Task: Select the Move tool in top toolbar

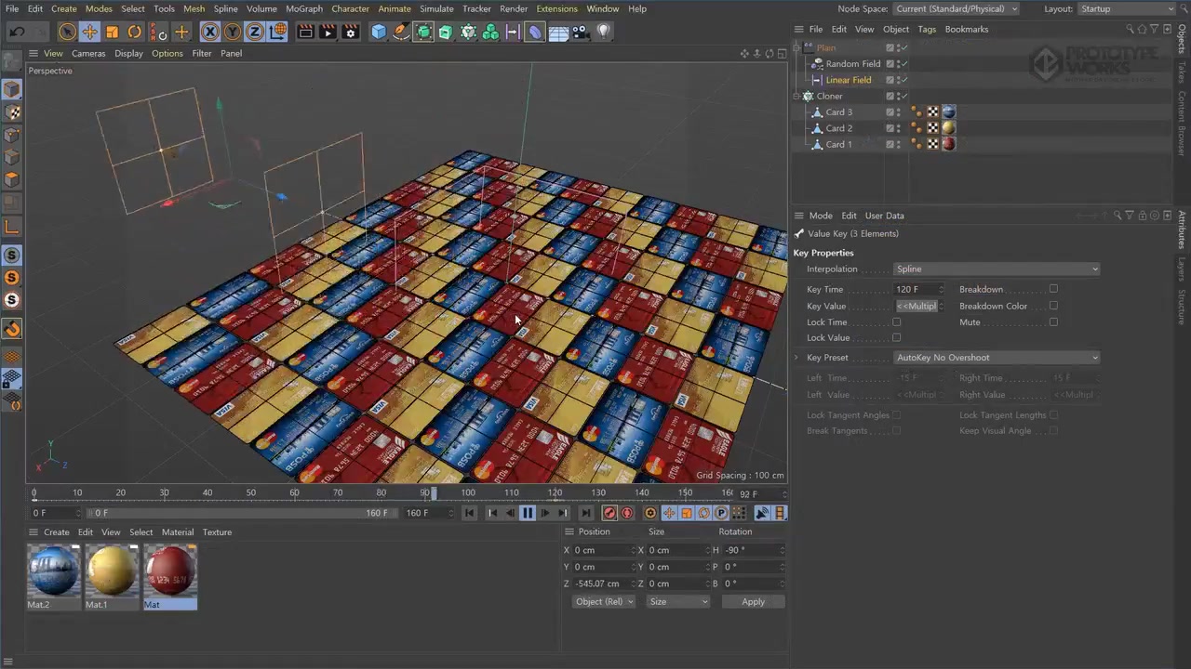Action: click(89, 33)
